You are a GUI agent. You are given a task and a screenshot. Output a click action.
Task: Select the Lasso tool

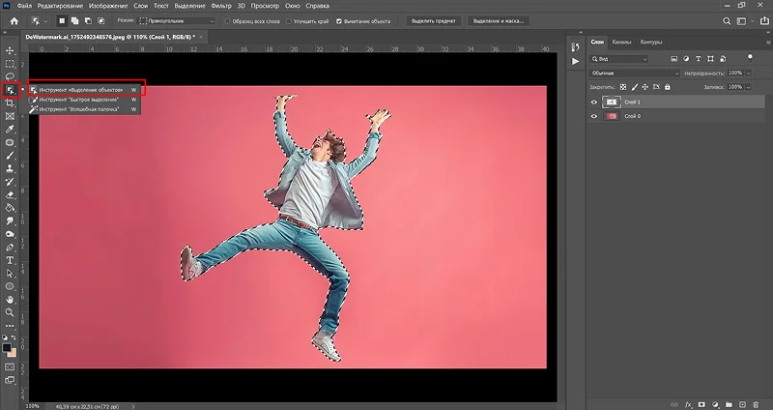pyautogui.click(x=10, y=76)
